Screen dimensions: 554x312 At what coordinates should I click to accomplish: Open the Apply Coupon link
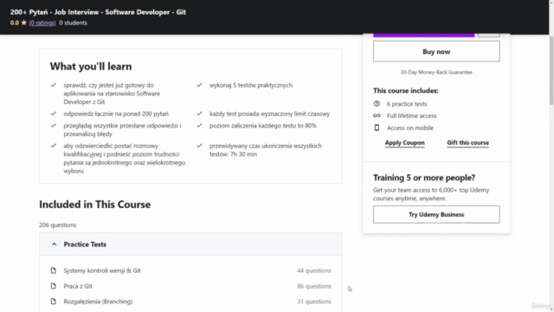point(404,142)
